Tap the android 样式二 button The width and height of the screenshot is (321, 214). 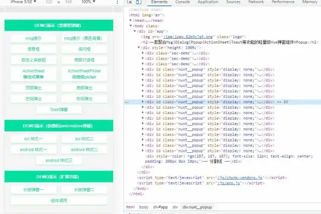[x=84, y=150]
